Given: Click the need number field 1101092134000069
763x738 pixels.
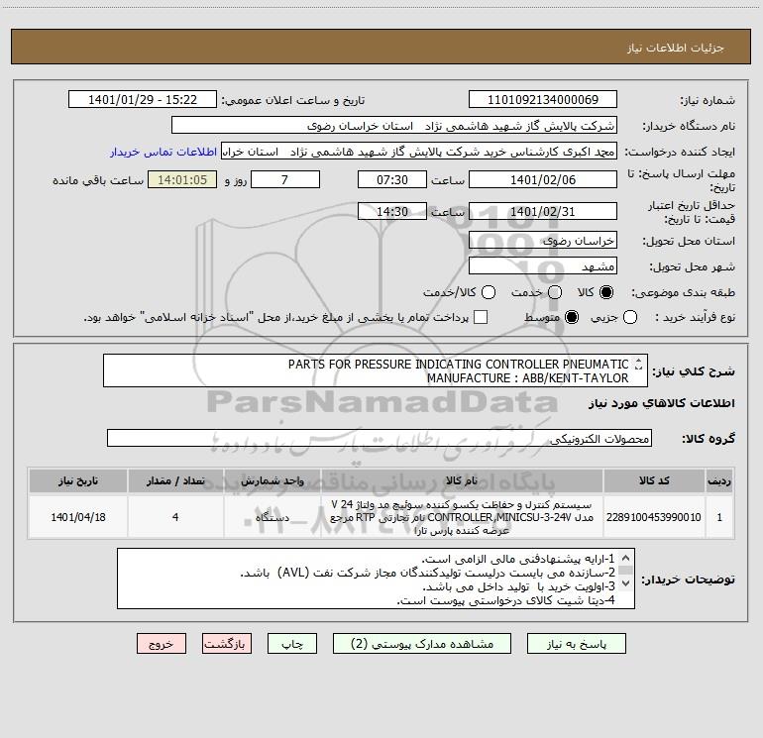Looking at the screenshot, I should (x=543, y=99).
